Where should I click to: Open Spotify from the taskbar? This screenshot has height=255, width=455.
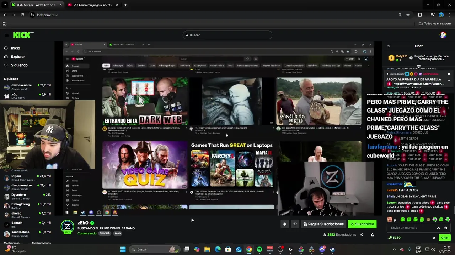(259, 249)
